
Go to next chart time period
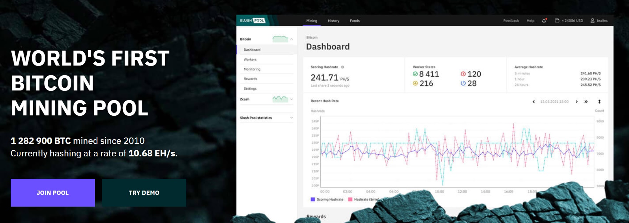tap(577, 102)
